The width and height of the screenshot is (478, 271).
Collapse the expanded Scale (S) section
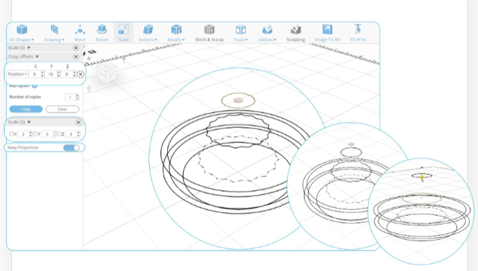[x=29, y=122]
